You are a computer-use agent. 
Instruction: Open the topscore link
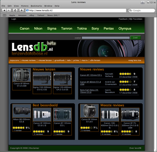[x=14, y=61]
